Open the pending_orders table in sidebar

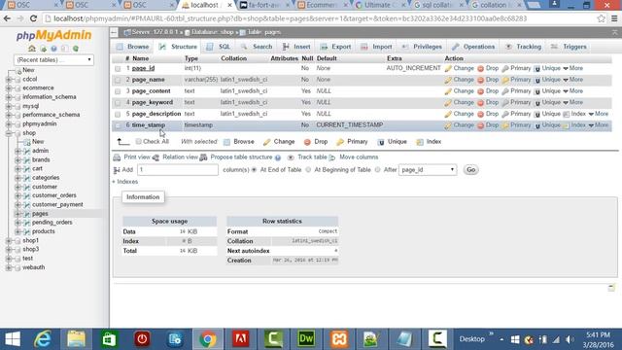[52, 223]
